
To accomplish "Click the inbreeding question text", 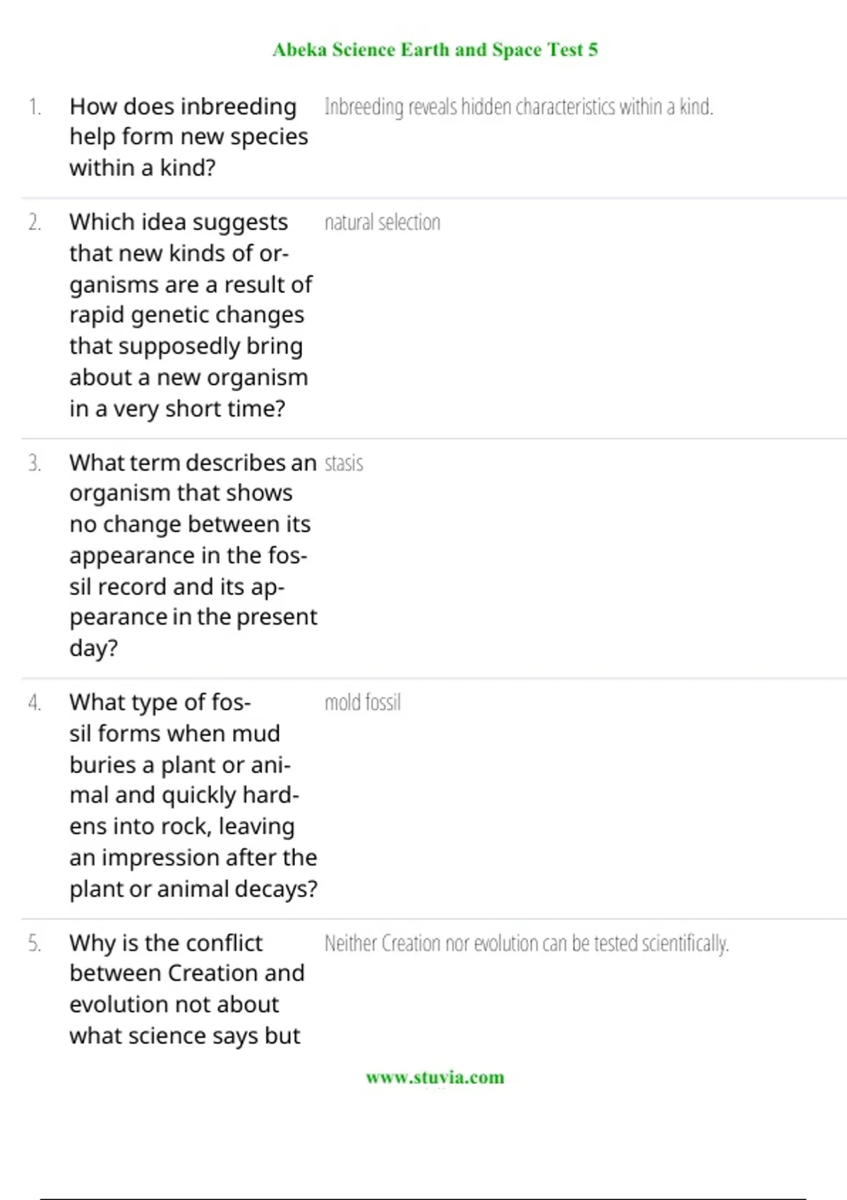I will 188,137.
